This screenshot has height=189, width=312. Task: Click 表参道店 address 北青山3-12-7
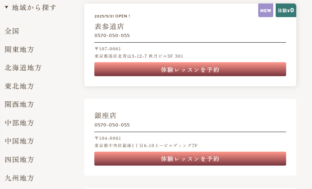pos(139,56)
